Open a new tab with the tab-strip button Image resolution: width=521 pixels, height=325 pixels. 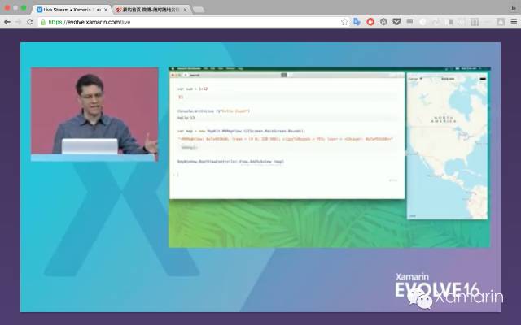pos(199,10)
